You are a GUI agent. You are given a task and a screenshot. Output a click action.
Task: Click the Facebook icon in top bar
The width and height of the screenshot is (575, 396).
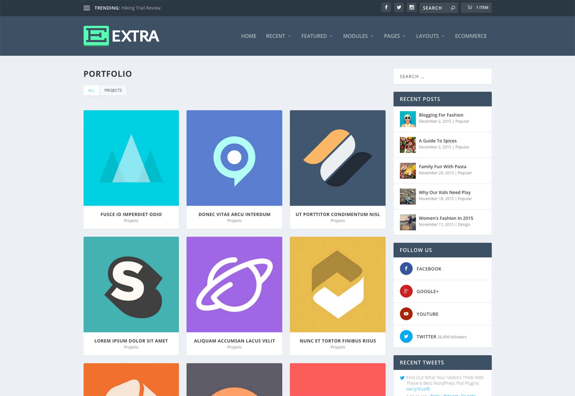[x=386, y=7]
